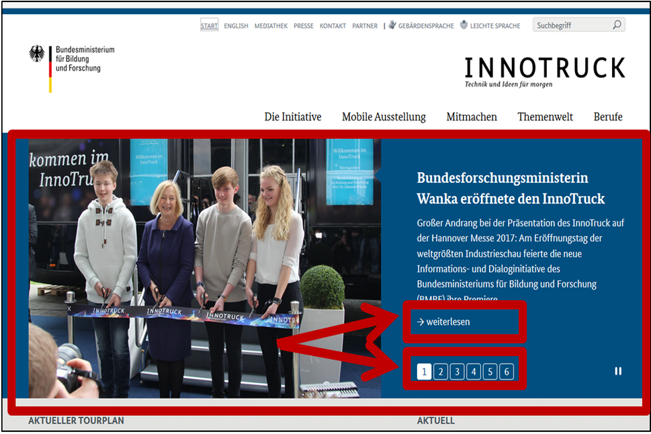Select slide 6 in carousel

tap(507, 372)
